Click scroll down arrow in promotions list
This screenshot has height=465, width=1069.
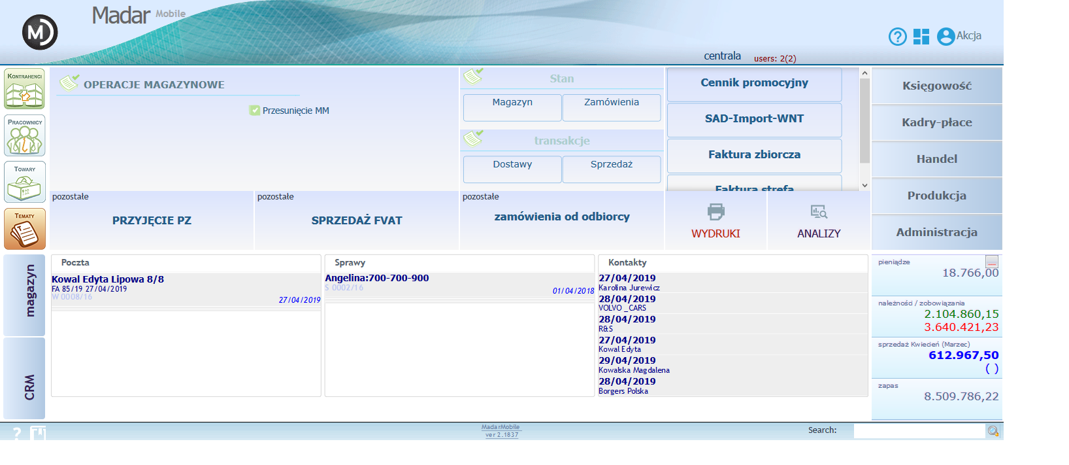[864, 185]
